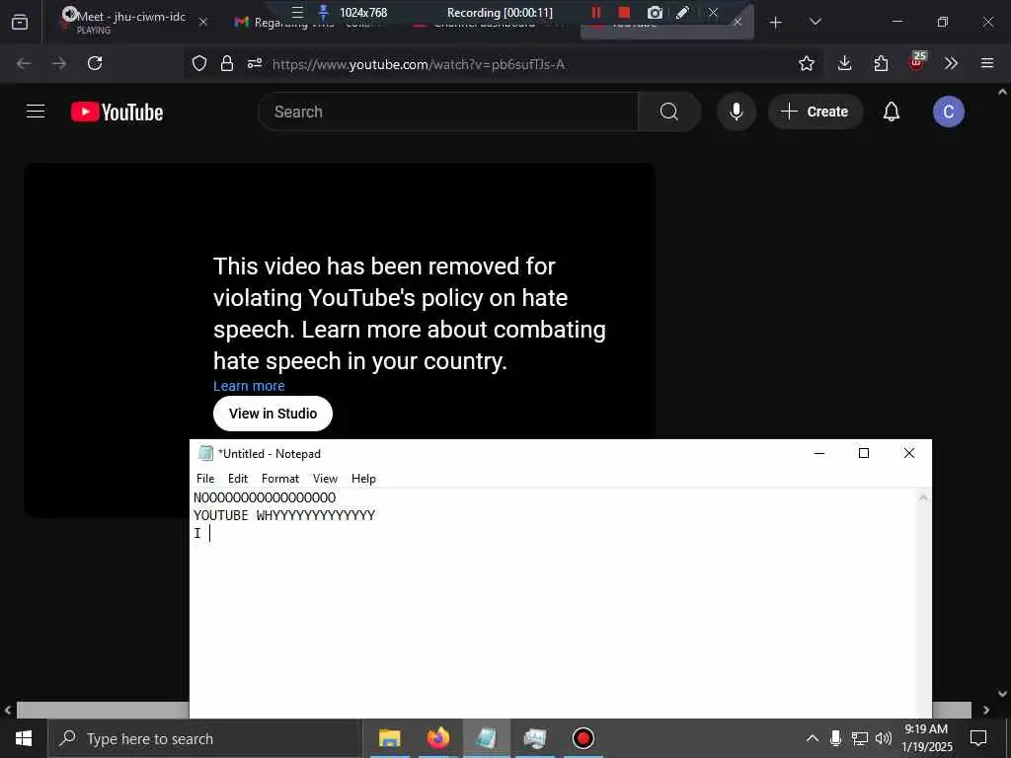Show hidden system tray icons

813,738
